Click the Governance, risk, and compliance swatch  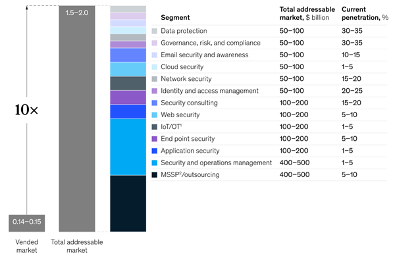click(155, 43)
